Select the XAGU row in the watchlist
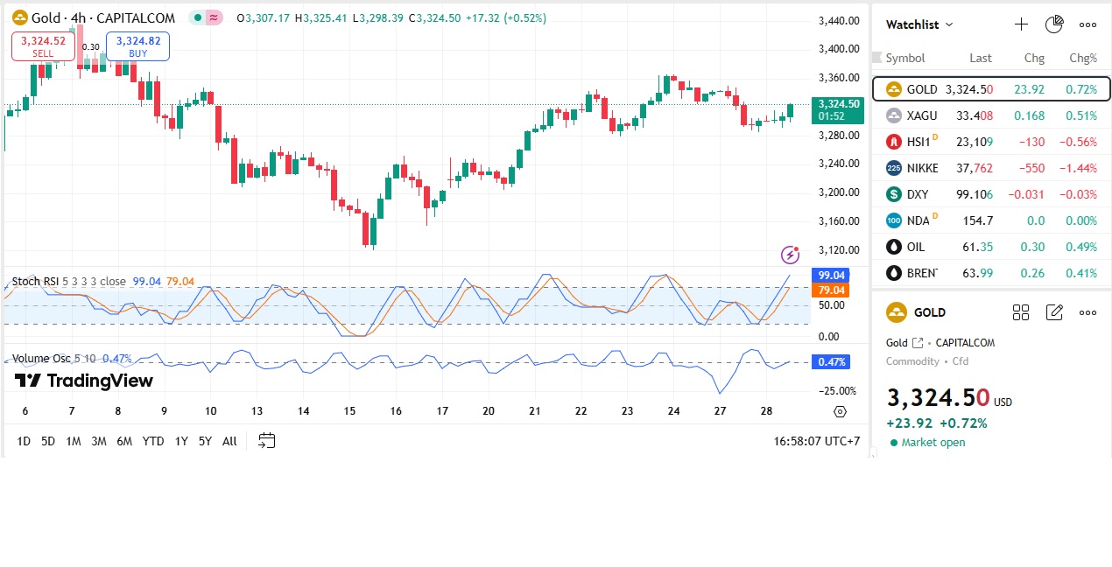 [991, 115]
